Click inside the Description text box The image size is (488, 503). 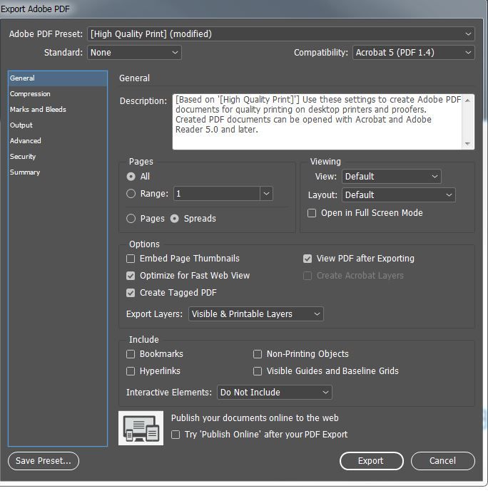coord(317,122)
